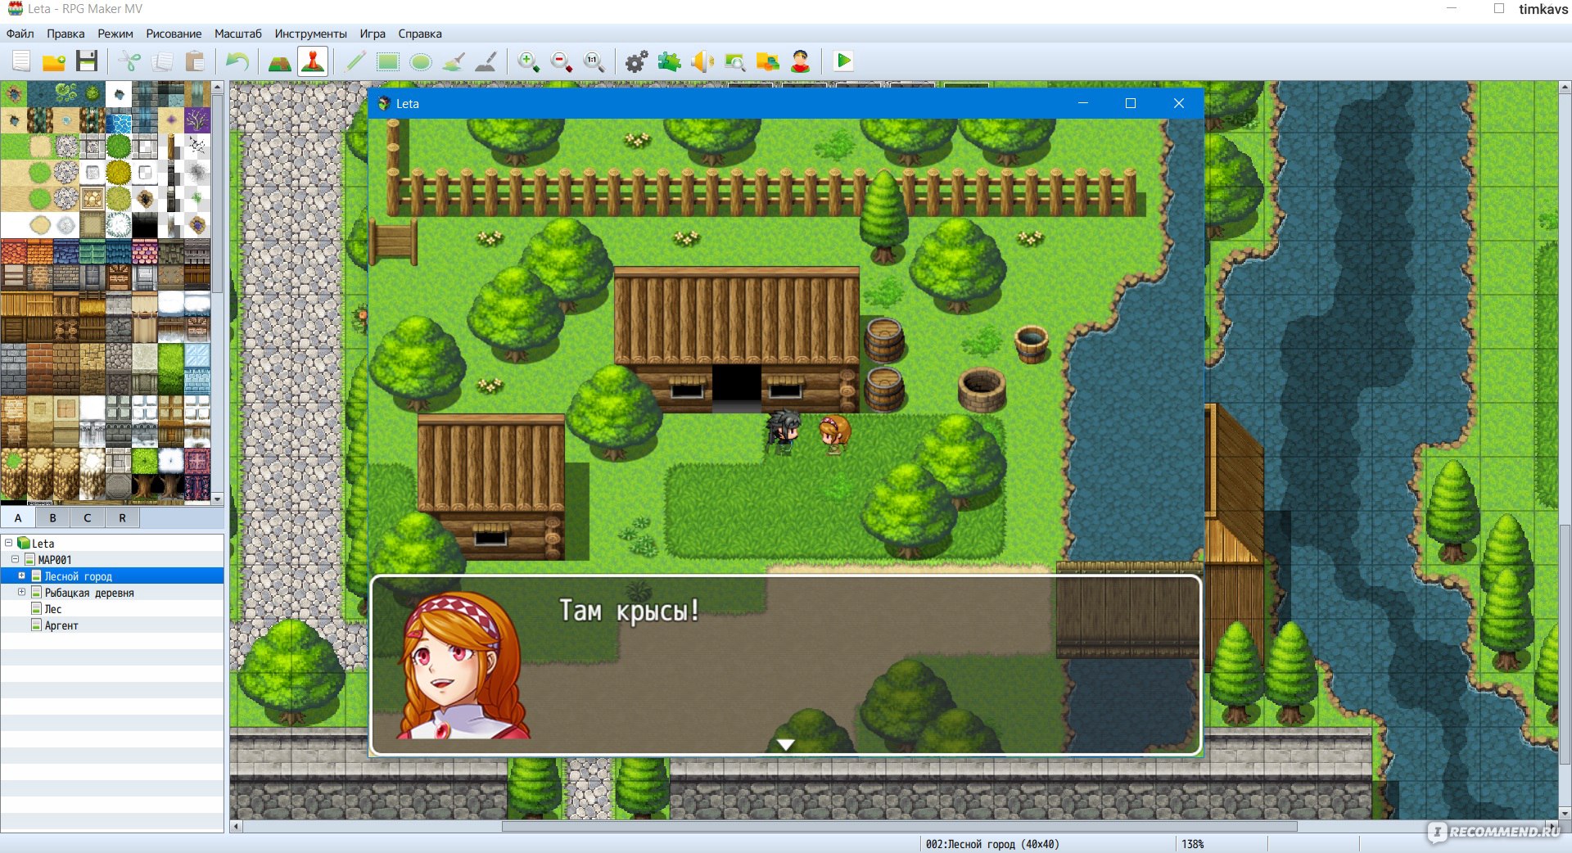Viewport: 1572px width, 853px height.
Task: Switch to tileset tab C
Action: (88, 517)
